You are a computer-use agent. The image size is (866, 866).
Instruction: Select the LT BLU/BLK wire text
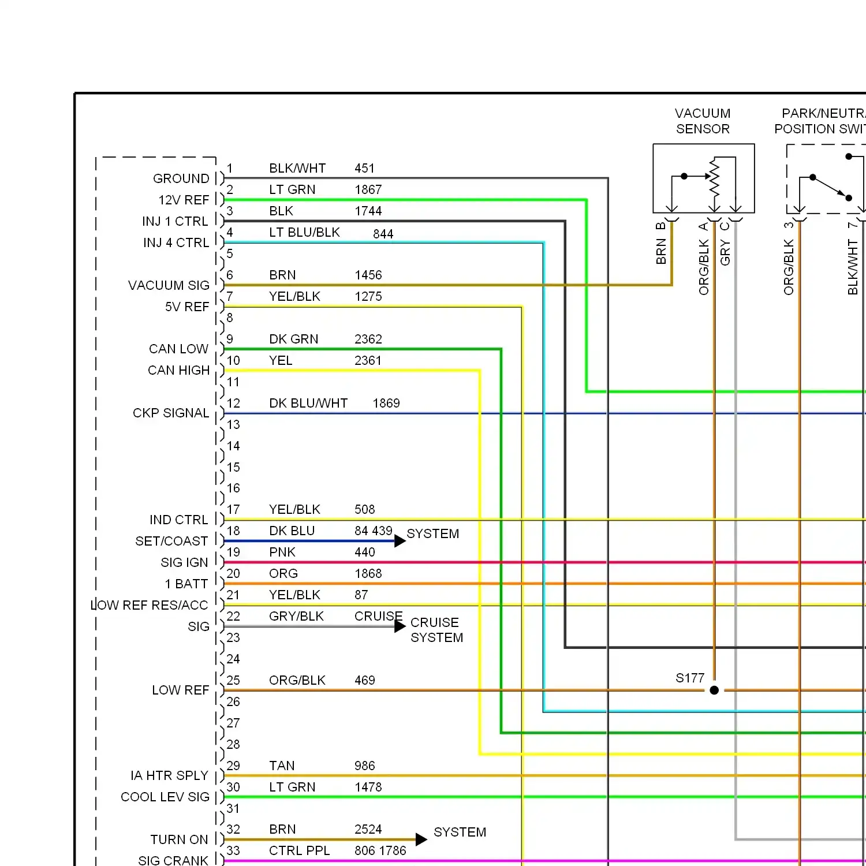tap(304, 232)
